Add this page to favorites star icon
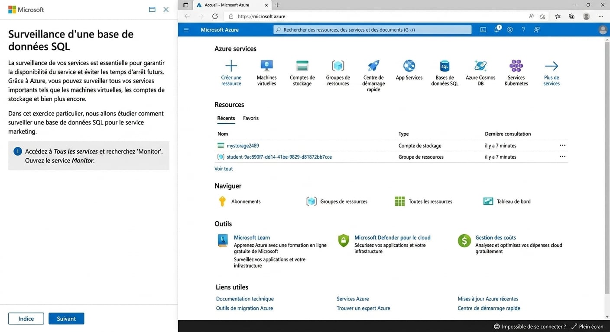610x332 pixels. click(x=543, y=16)
